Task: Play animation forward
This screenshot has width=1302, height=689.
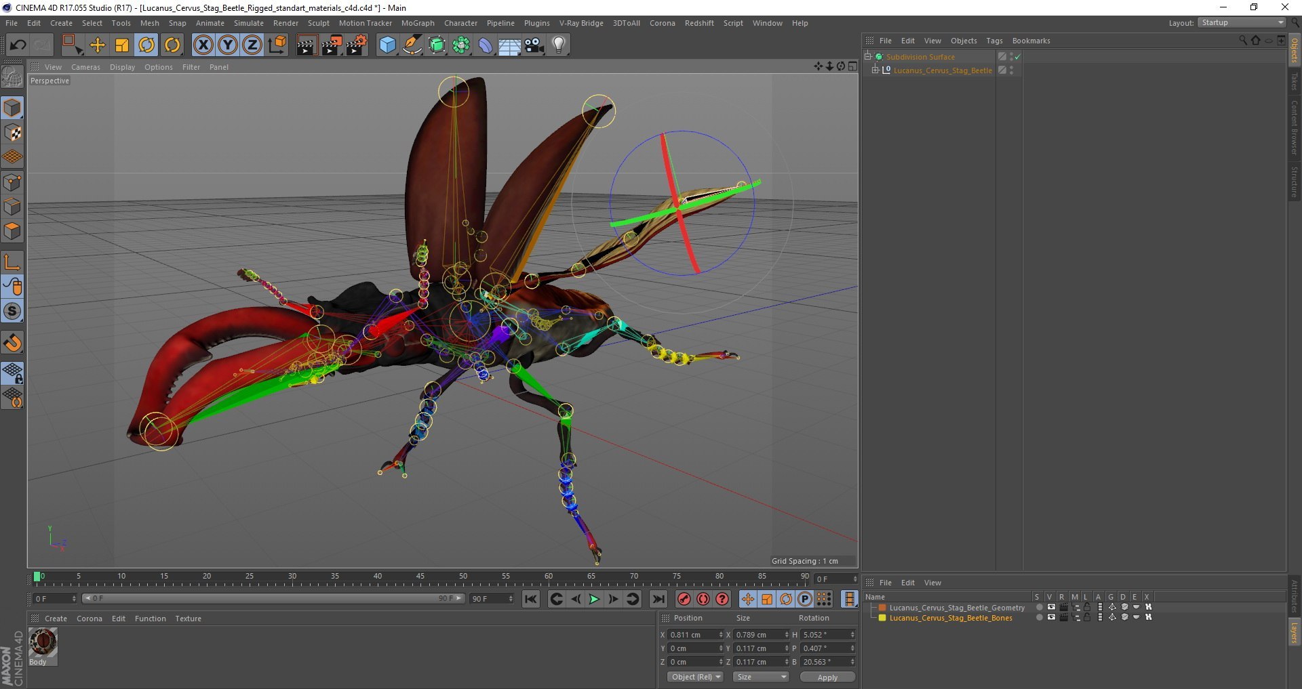Action: [594, 599]
